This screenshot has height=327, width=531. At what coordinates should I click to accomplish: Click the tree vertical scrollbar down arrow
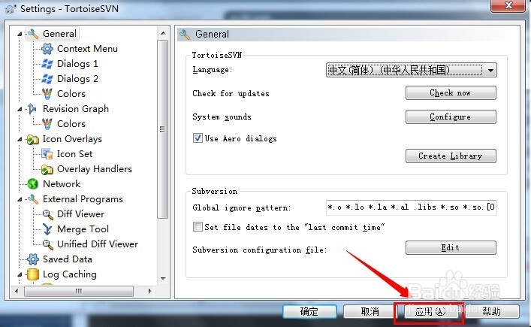pos(163,279)
